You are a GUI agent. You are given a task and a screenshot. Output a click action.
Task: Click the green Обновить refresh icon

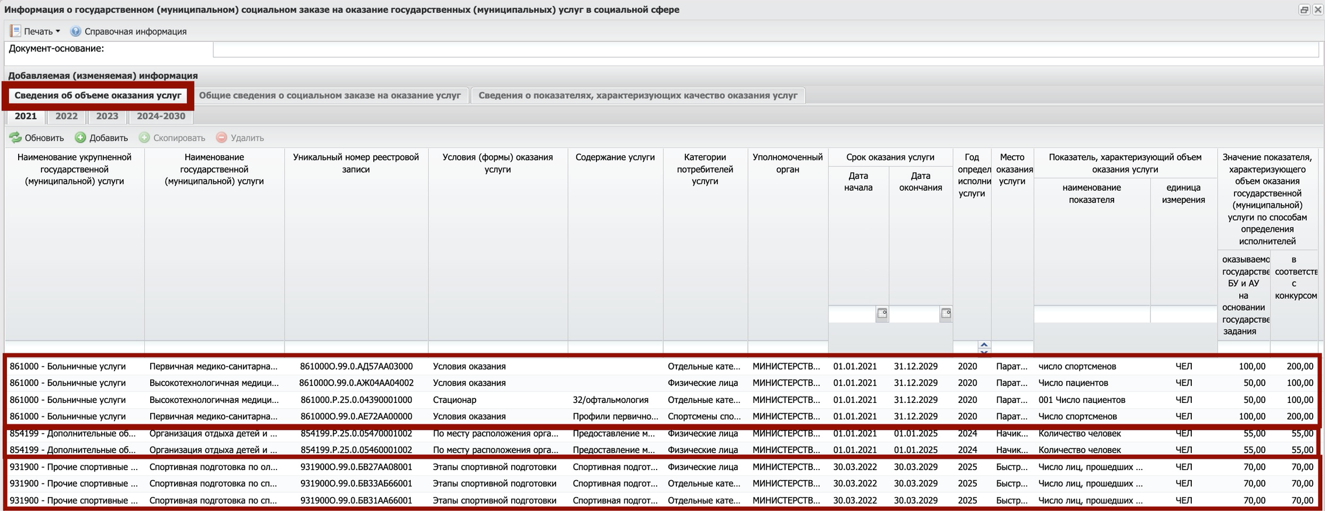click(15, 138)
